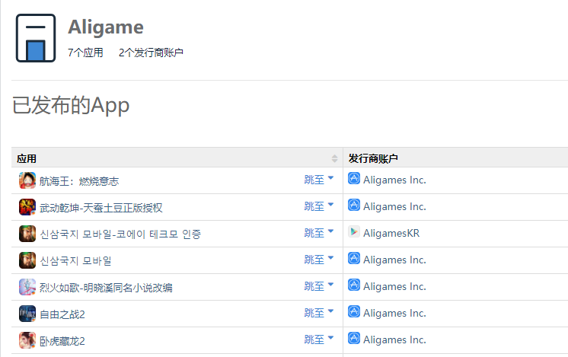Open Aligames Inc. publisher for 航海王：燃烧意志
The height and width of the screenshot is (357, 568).
(394, 180)
